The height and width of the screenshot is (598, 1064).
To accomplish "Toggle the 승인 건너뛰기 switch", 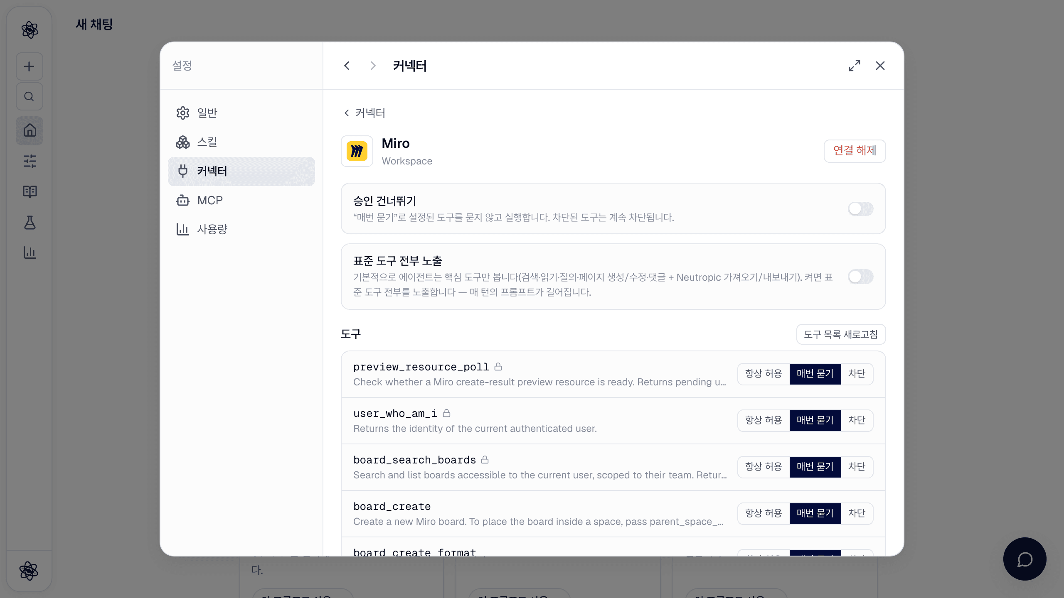I will pyautogui.click(x=860, y=209).
